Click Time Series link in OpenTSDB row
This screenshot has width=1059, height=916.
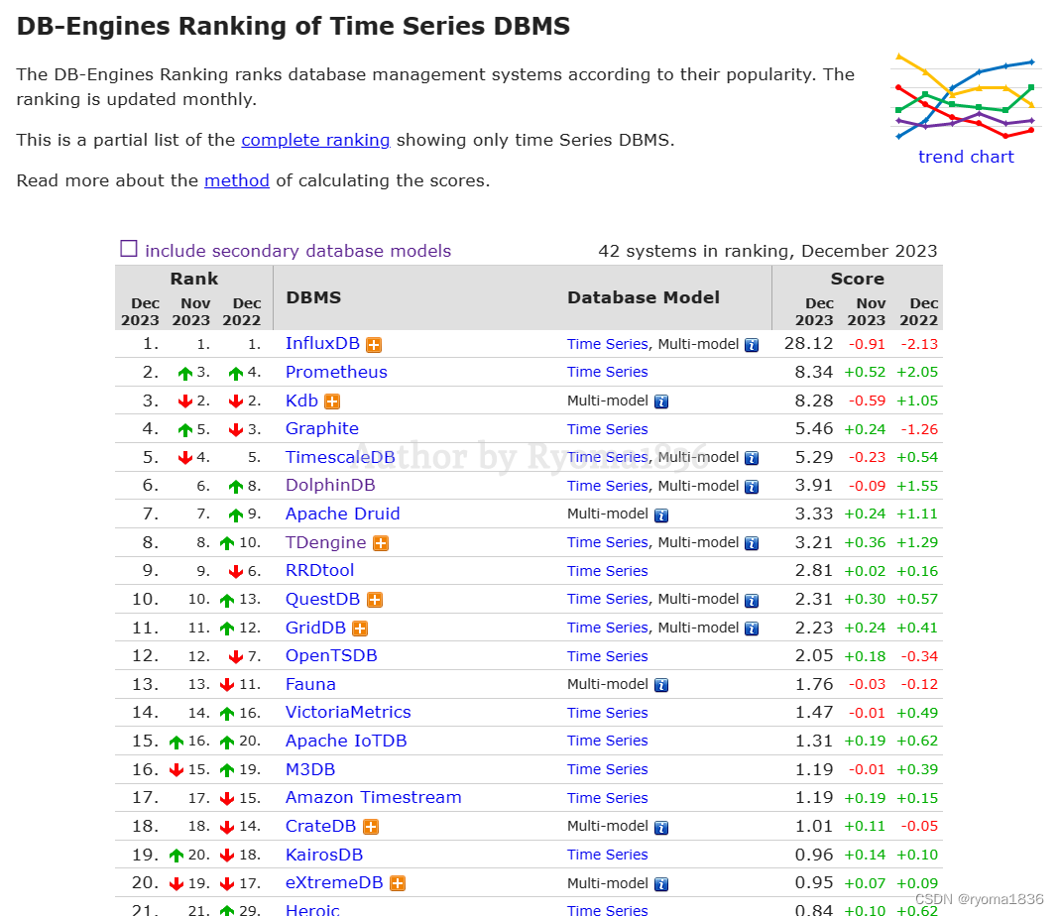tap(607, 656)
